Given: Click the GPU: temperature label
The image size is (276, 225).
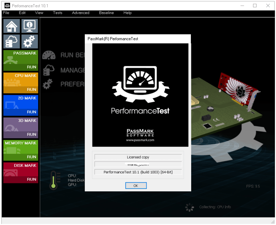Looking at the screenshot, I should point(72,185).
